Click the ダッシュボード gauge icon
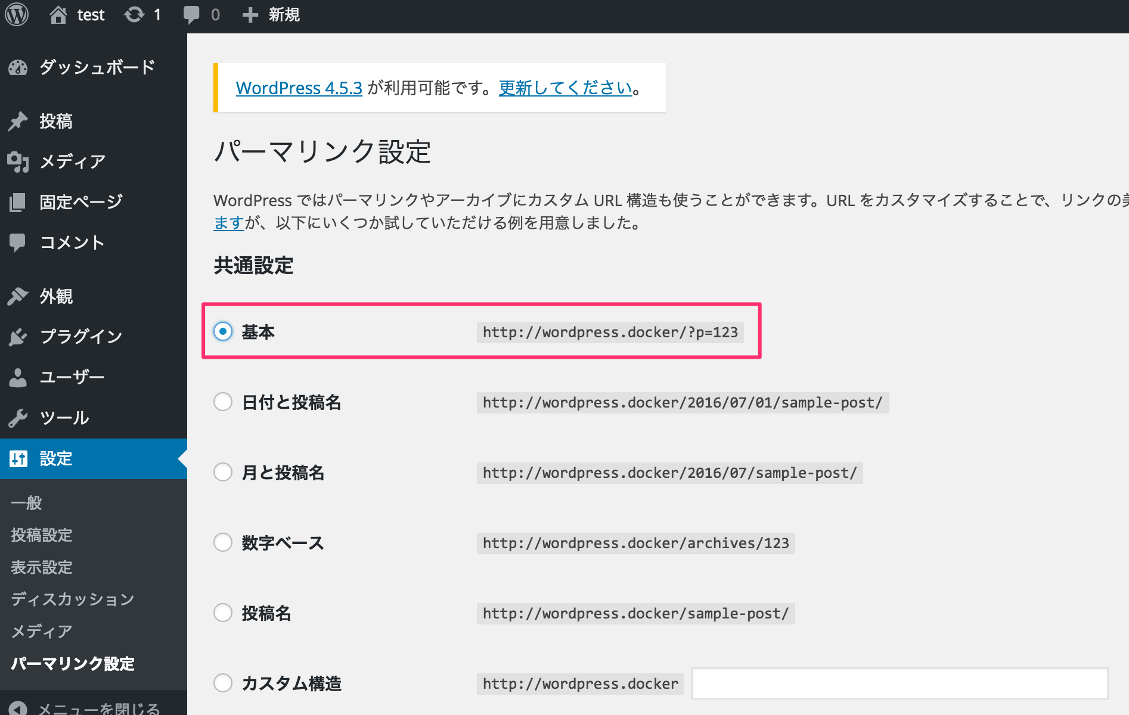Viewport: 1129px width, 715px height. [18, 67]
